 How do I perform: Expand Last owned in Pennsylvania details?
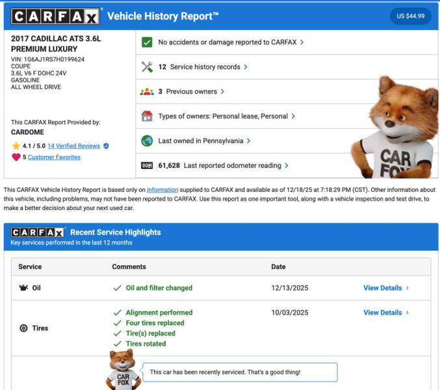pyautogui.click(x=248, y=141)
